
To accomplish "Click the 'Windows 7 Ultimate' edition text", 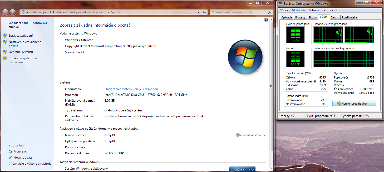I will click(x=79, y=40).
